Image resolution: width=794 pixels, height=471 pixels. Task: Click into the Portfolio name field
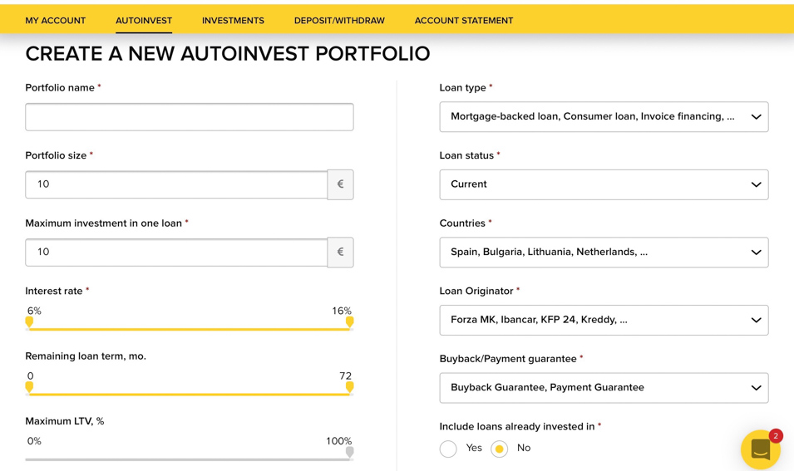point(189,117)
